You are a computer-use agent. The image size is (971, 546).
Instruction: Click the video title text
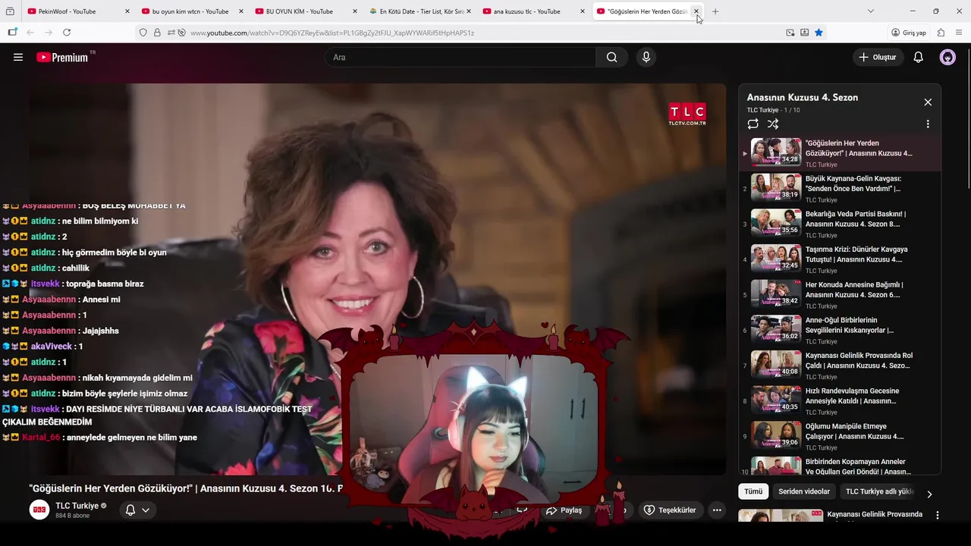[186, 488]
